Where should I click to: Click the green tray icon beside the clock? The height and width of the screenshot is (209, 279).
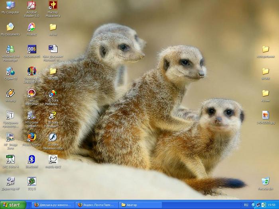263,205
